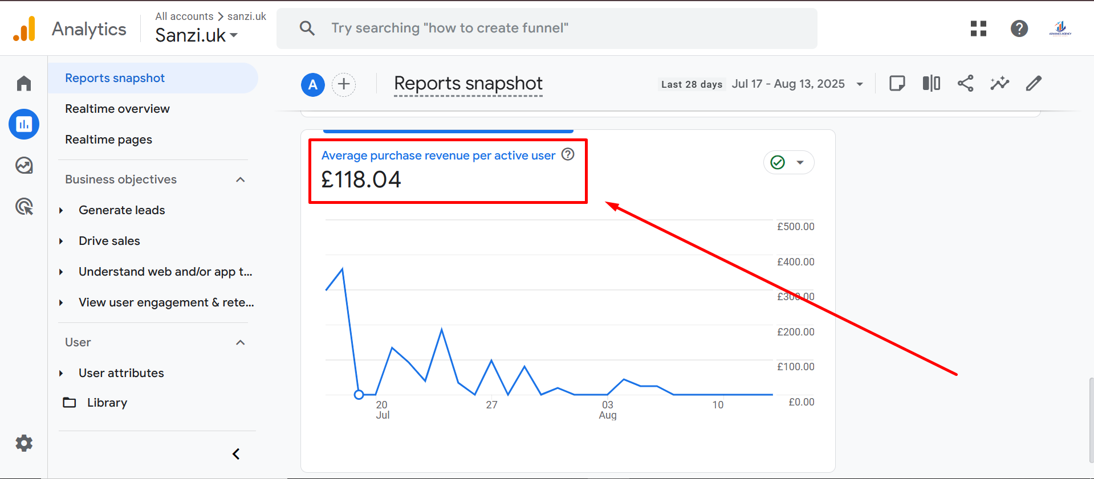Open the Home icon in left rail
Viewport: 1094px width, 479px height.
pyautogui.click(x=24, y=84)
